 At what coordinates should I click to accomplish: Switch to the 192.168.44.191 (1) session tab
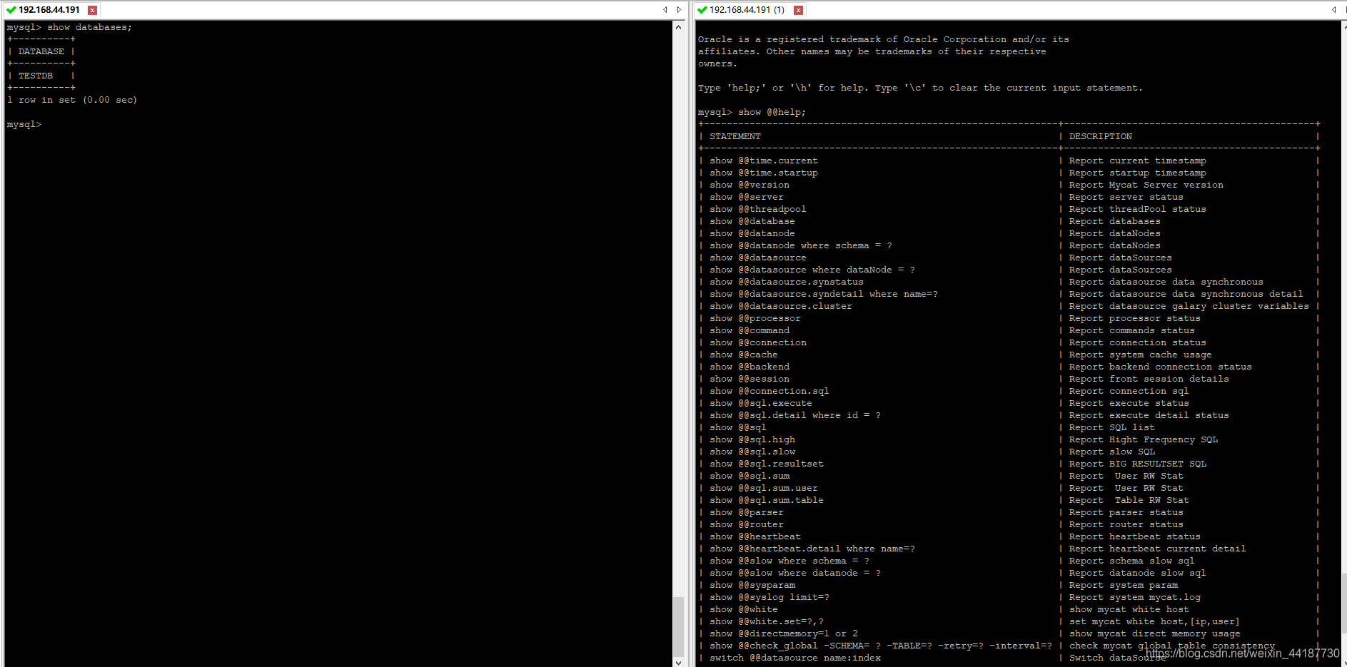[x=747, y=10]
